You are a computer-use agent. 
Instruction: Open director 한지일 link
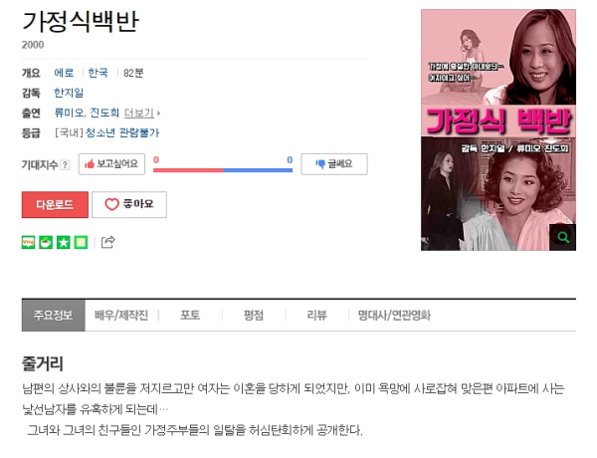point(69,93)
